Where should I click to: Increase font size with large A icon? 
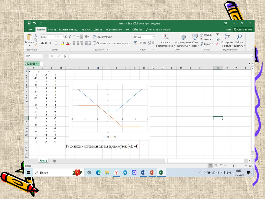tap(66, 37)
